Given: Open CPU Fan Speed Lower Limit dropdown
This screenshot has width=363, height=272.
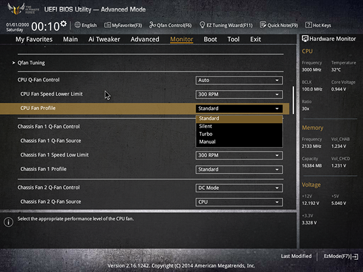Looking at the screenshot, I should click(x=239, y=94).
